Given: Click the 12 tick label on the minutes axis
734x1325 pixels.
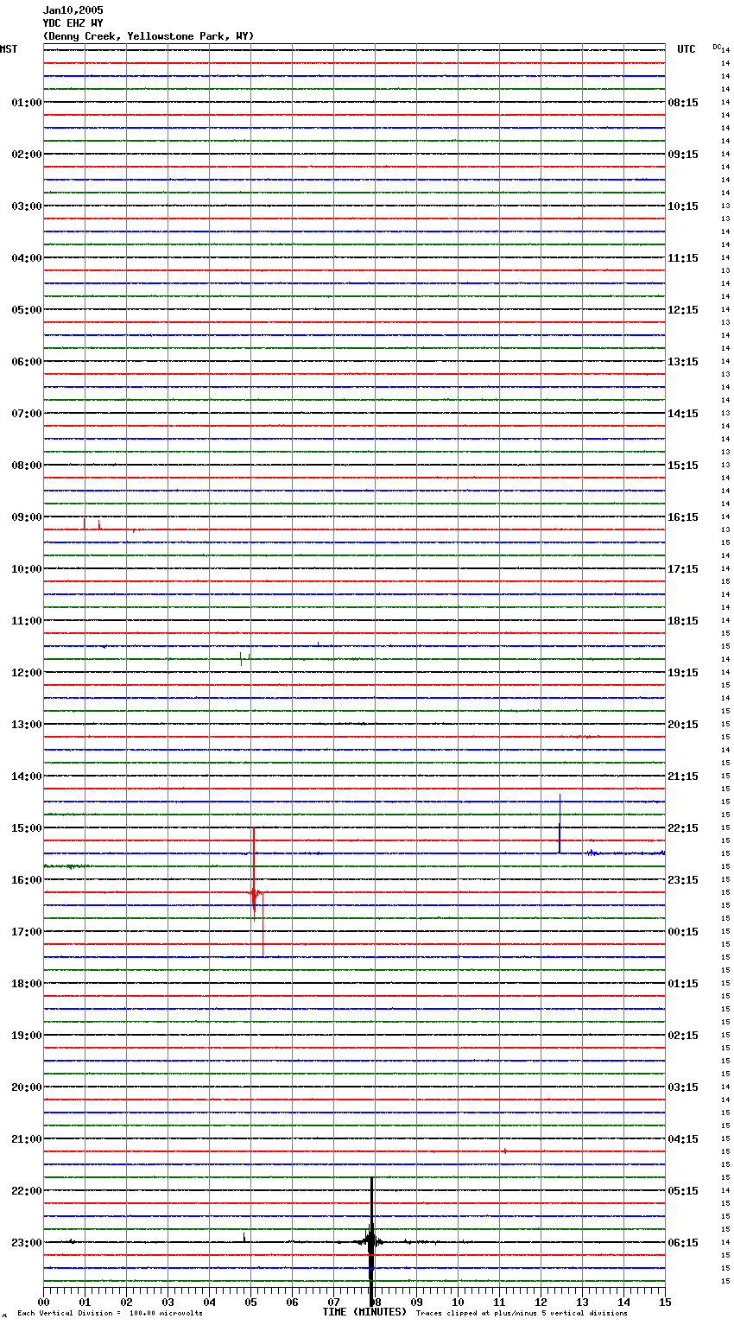Looking at the screenshot, I should [541, 1303].
